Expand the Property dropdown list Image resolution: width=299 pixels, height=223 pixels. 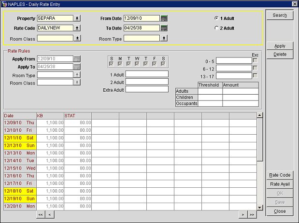[77, 18]
